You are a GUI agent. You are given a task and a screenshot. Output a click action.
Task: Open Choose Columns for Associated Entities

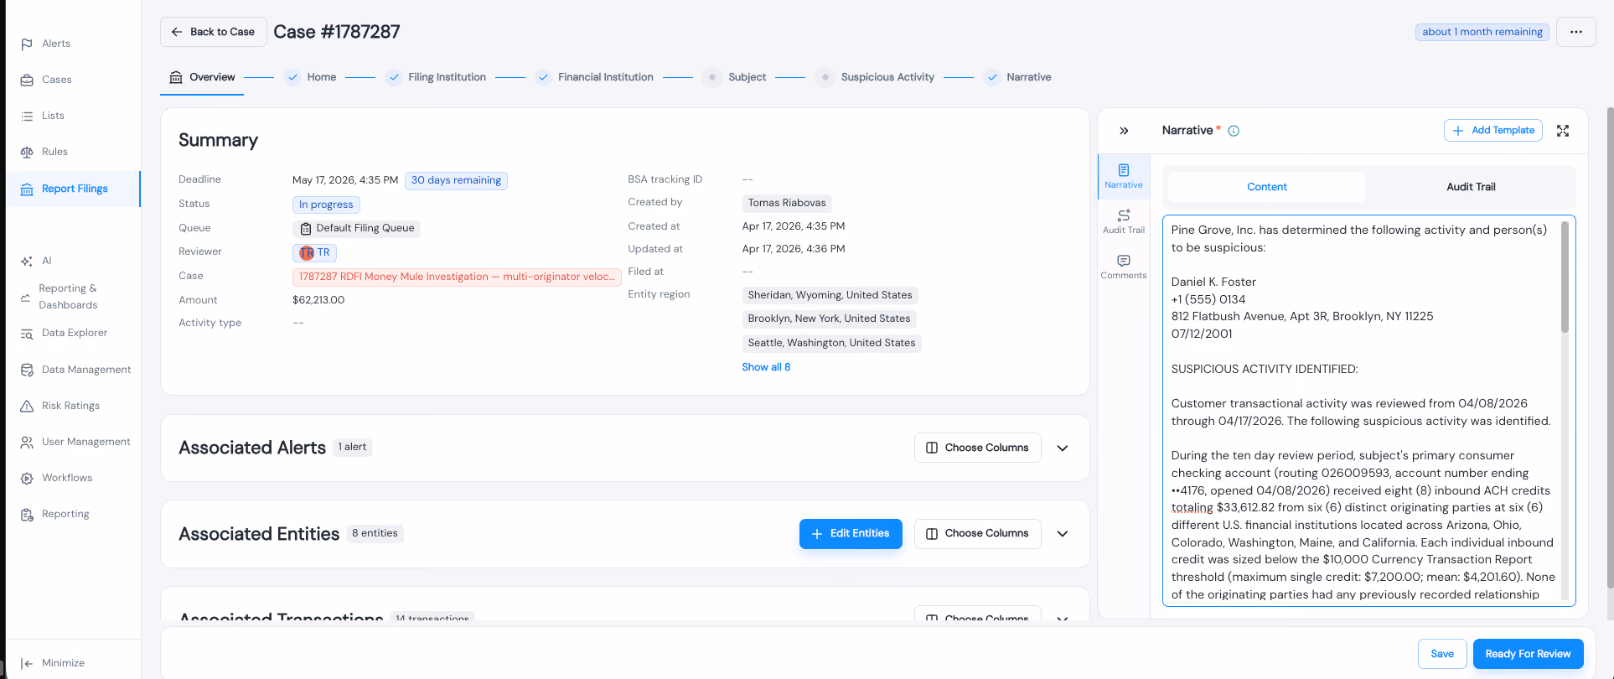978,534
